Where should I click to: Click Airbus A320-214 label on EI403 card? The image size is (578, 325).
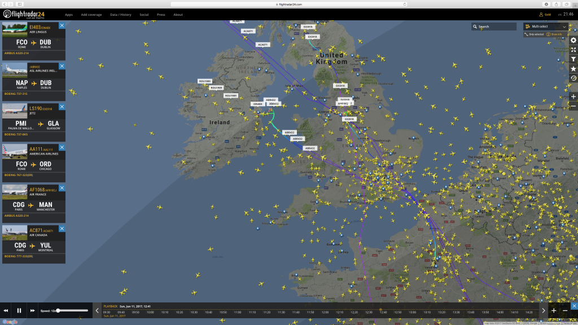16,53
